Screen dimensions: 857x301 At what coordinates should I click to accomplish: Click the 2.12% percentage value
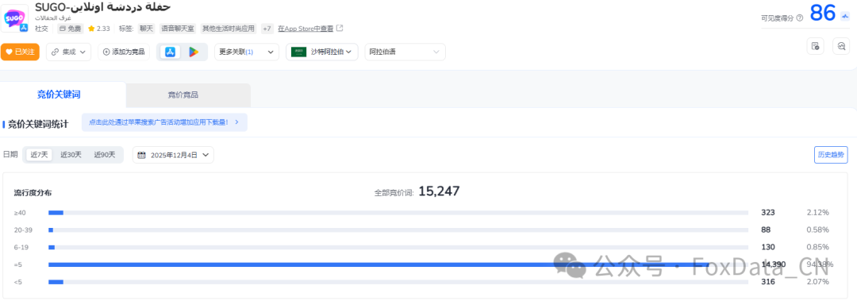pos(817,212)
